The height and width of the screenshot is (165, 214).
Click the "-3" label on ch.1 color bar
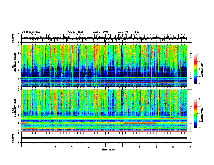click(x=199, y=54)
